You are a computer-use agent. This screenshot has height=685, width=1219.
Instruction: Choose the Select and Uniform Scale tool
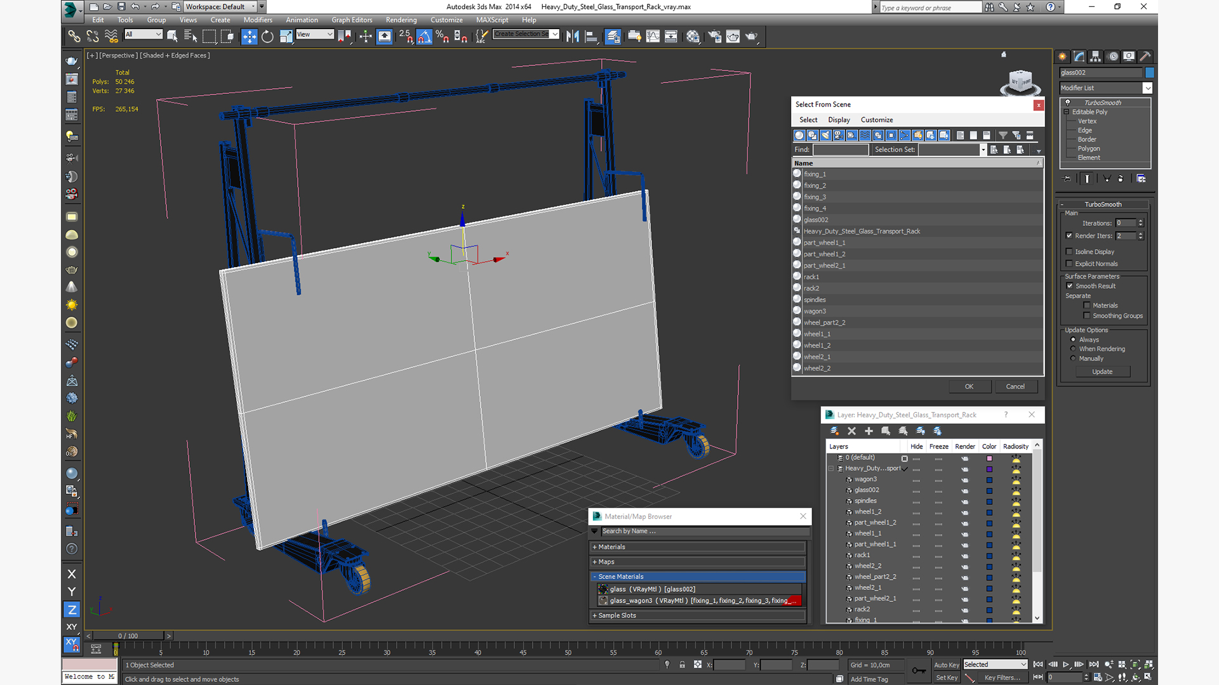[x=286, y=36]
